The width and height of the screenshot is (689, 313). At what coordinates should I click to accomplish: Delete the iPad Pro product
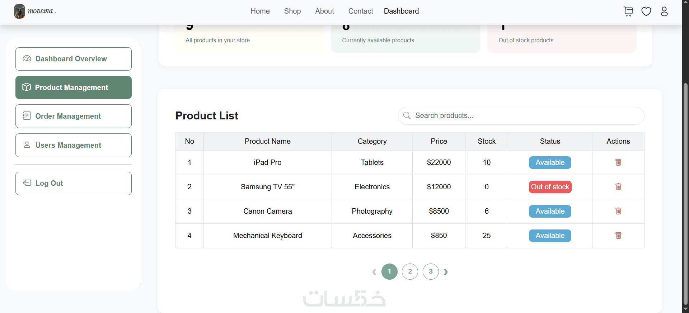coord(618,162)
